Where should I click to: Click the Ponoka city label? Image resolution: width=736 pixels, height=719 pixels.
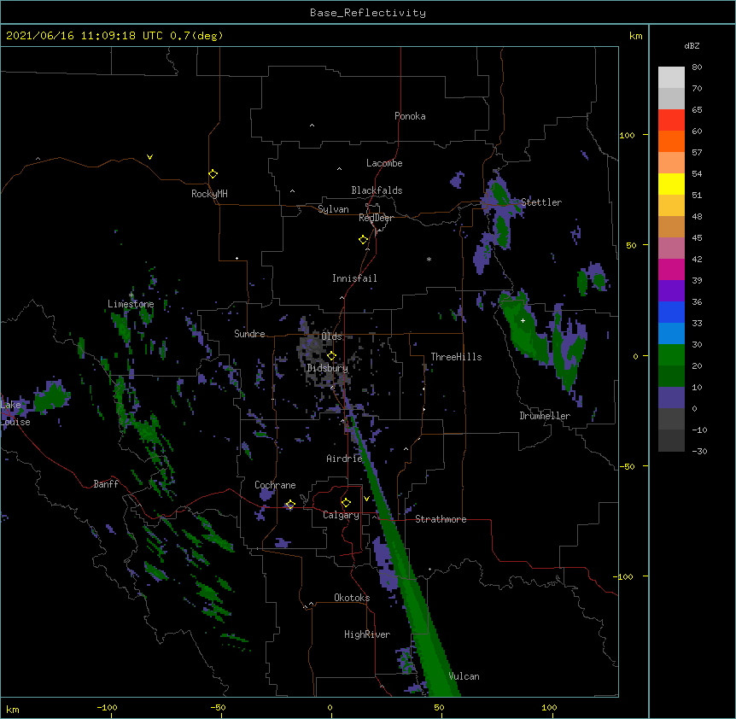pos(410,116)
